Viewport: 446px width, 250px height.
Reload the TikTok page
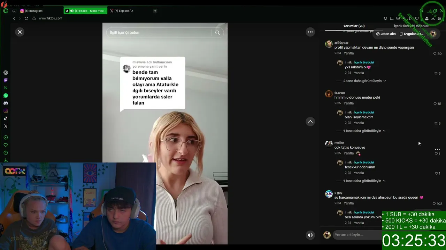26,18
